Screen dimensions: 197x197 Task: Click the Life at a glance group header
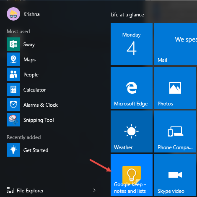click(x=127, y=15)
